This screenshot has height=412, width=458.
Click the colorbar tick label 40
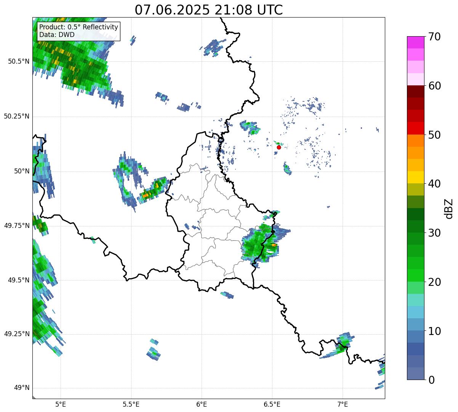[434, 184]
